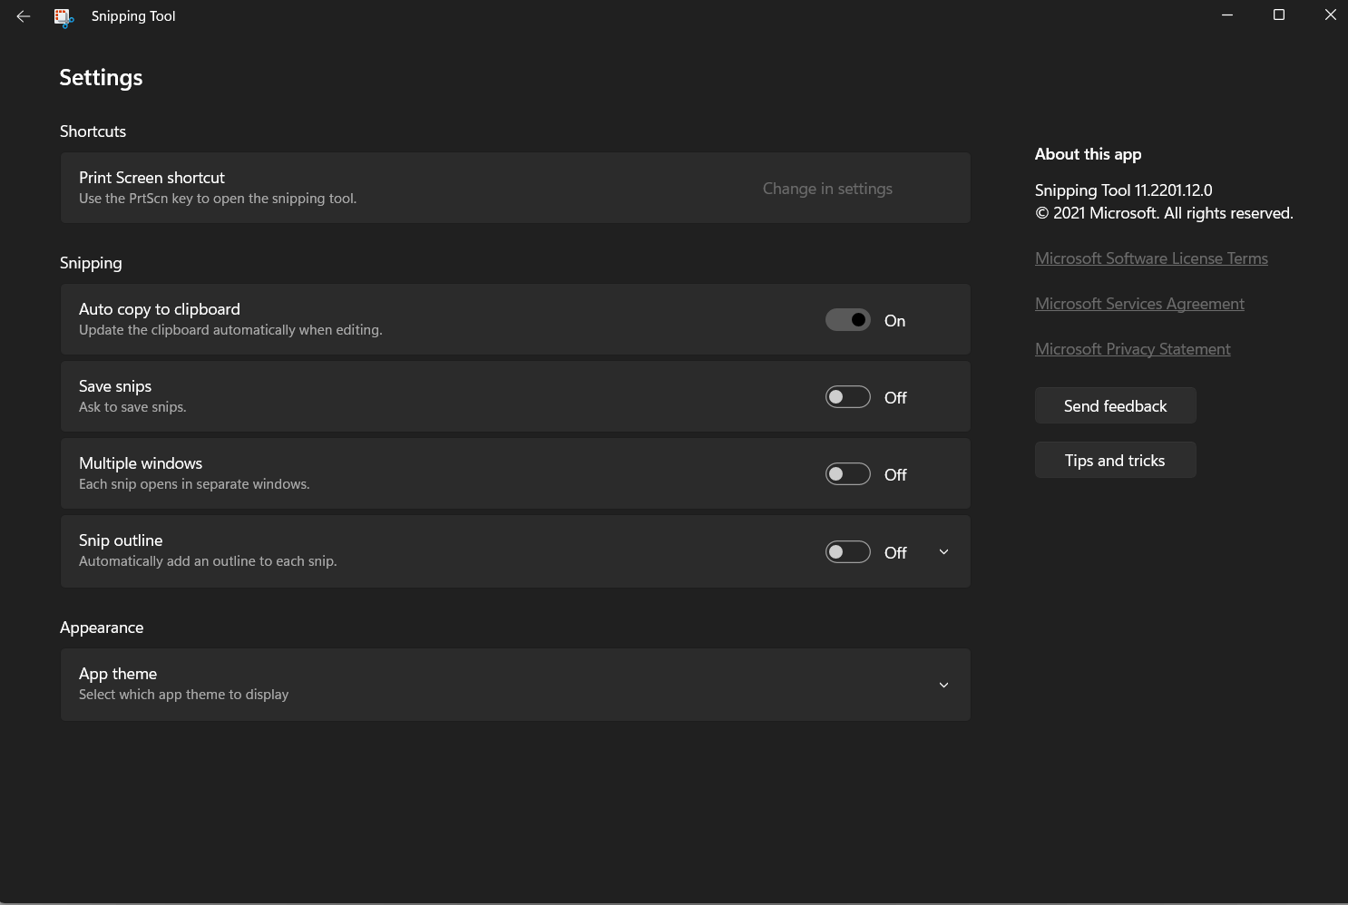The width and height of the screenshot is (1348, 905).
Task: Click 'Use the PrtScn key to open' description
Action: click(218, 199)
